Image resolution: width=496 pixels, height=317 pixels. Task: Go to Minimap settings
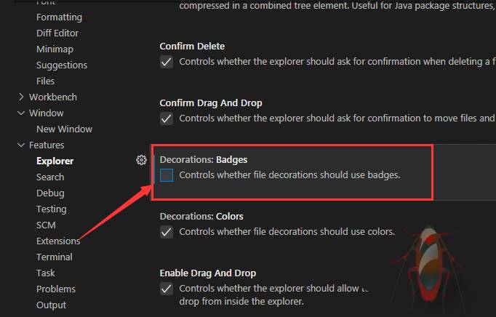[54, 49]
